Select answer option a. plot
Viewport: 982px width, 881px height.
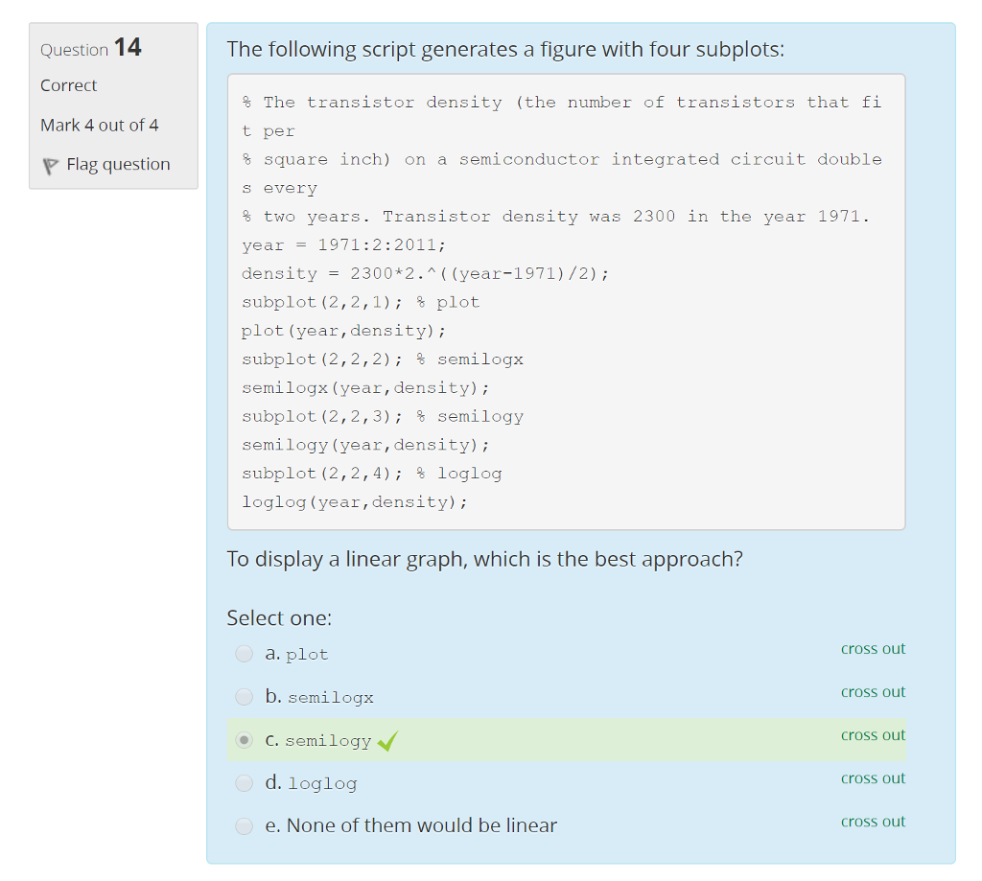(x=244, y=654)
